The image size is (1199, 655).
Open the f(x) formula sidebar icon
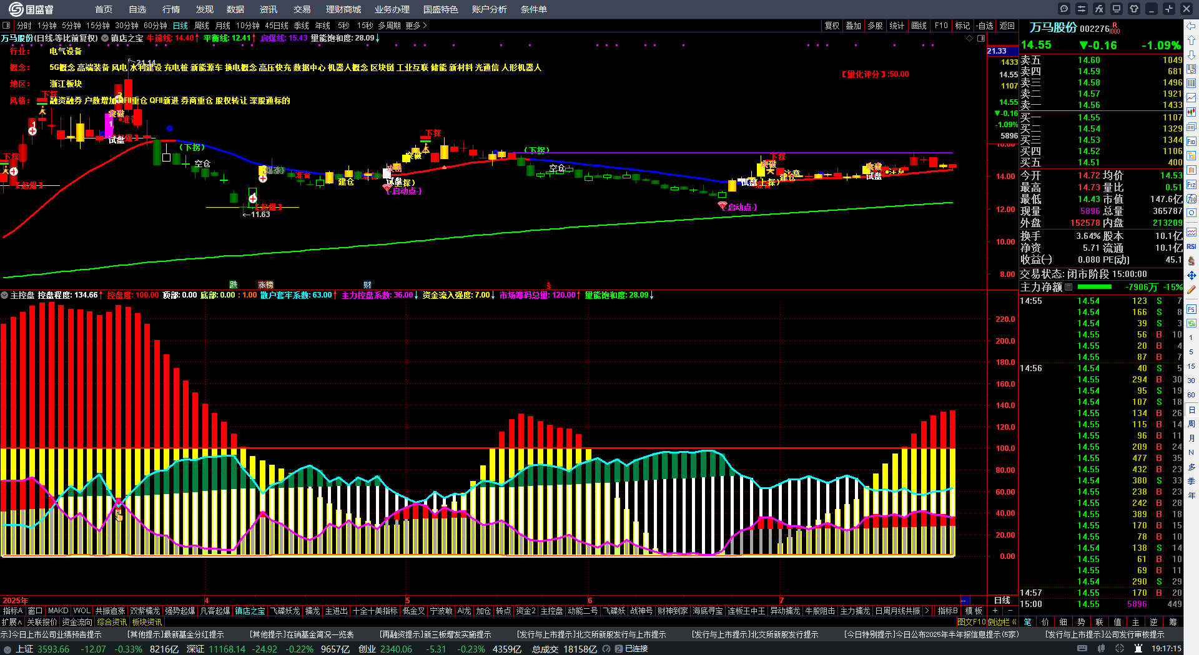click(x=1192, y=198)
